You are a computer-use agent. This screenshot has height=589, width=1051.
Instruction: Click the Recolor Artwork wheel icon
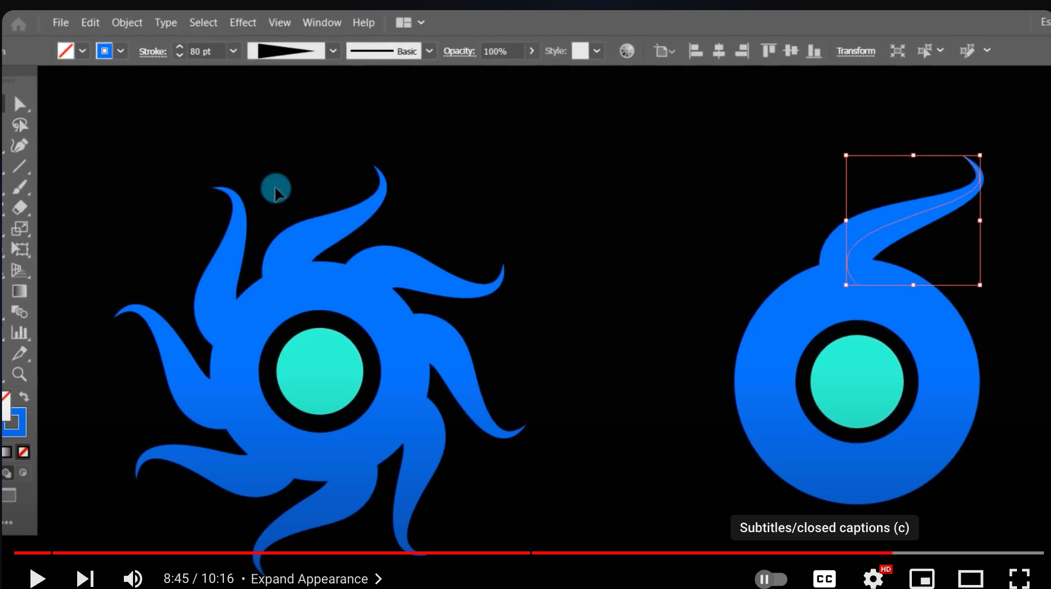(627, 51)
